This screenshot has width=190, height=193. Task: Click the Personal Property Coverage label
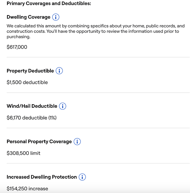pyautogui.click(x=39, y=142)
